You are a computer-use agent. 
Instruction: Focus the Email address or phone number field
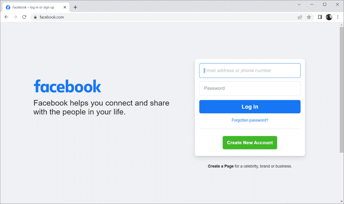pyautogui.click(x=250, y=70)
